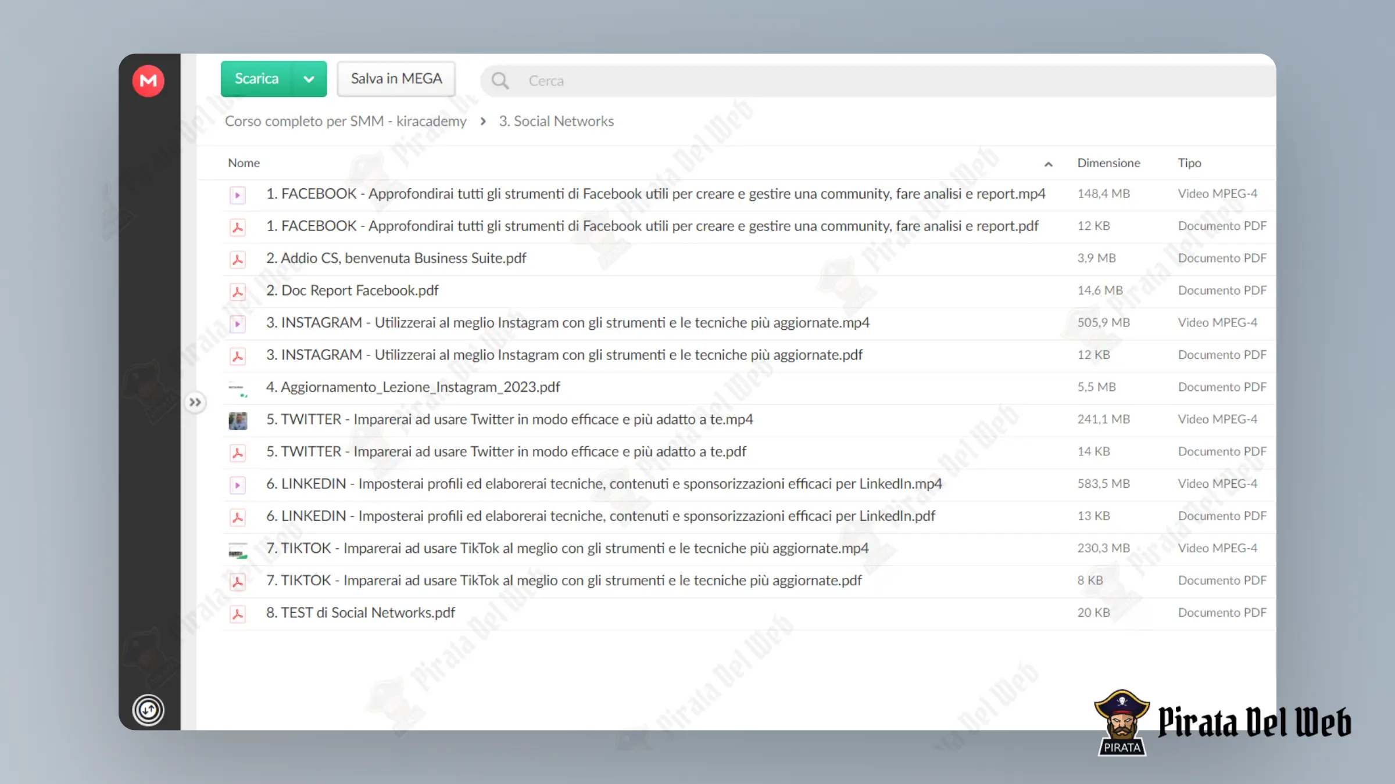Click the red MEGA logo icon
The height and width of the screenshot is (784, 1395).
148,81
